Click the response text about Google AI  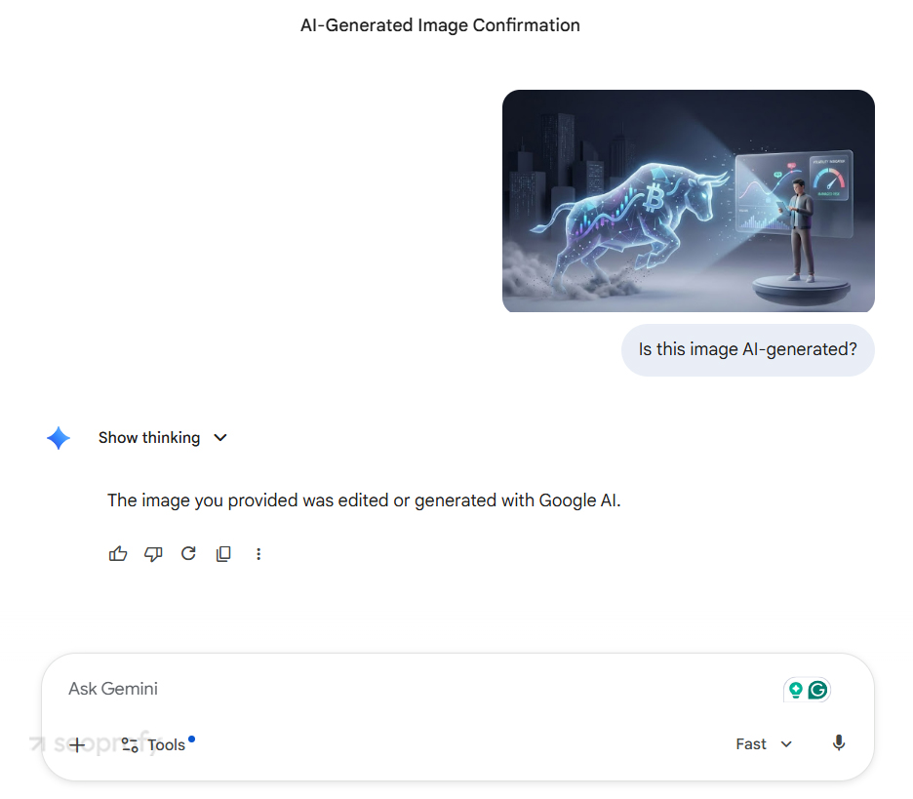[364, 500]
